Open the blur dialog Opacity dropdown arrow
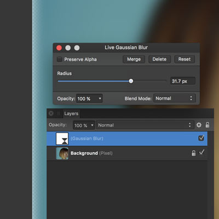This screenshot has height=219, width=219. (100, 99)
